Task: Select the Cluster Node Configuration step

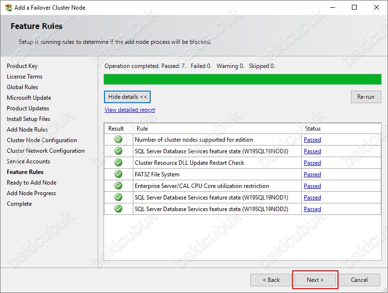Action: click(42, 140)
